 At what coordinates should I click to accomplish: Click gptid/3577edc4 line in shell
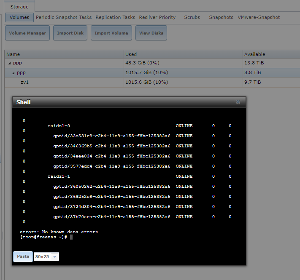point(112,166)
